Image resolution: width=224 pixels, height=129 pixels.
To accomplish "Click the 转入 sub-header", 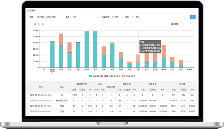I will pyautogui.click(x=97, y=89).
